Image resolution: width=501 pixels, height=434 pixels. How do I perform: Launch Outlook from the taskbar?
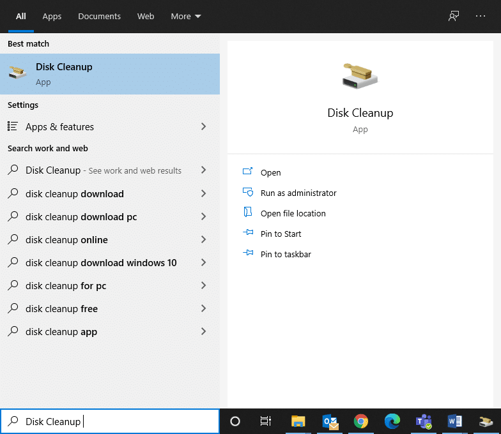click(330, 421)
